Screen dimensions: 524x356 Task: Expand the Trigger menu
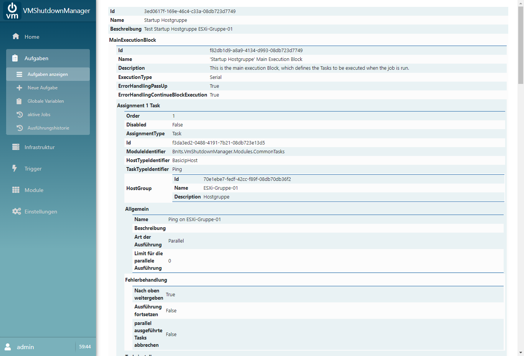point(48,169)
